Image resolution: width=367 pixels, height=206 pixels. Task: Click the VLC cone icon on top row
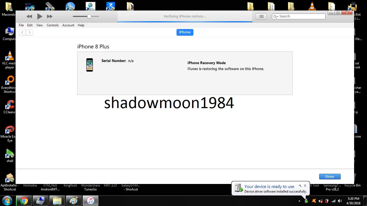click(x=312, y=6)
